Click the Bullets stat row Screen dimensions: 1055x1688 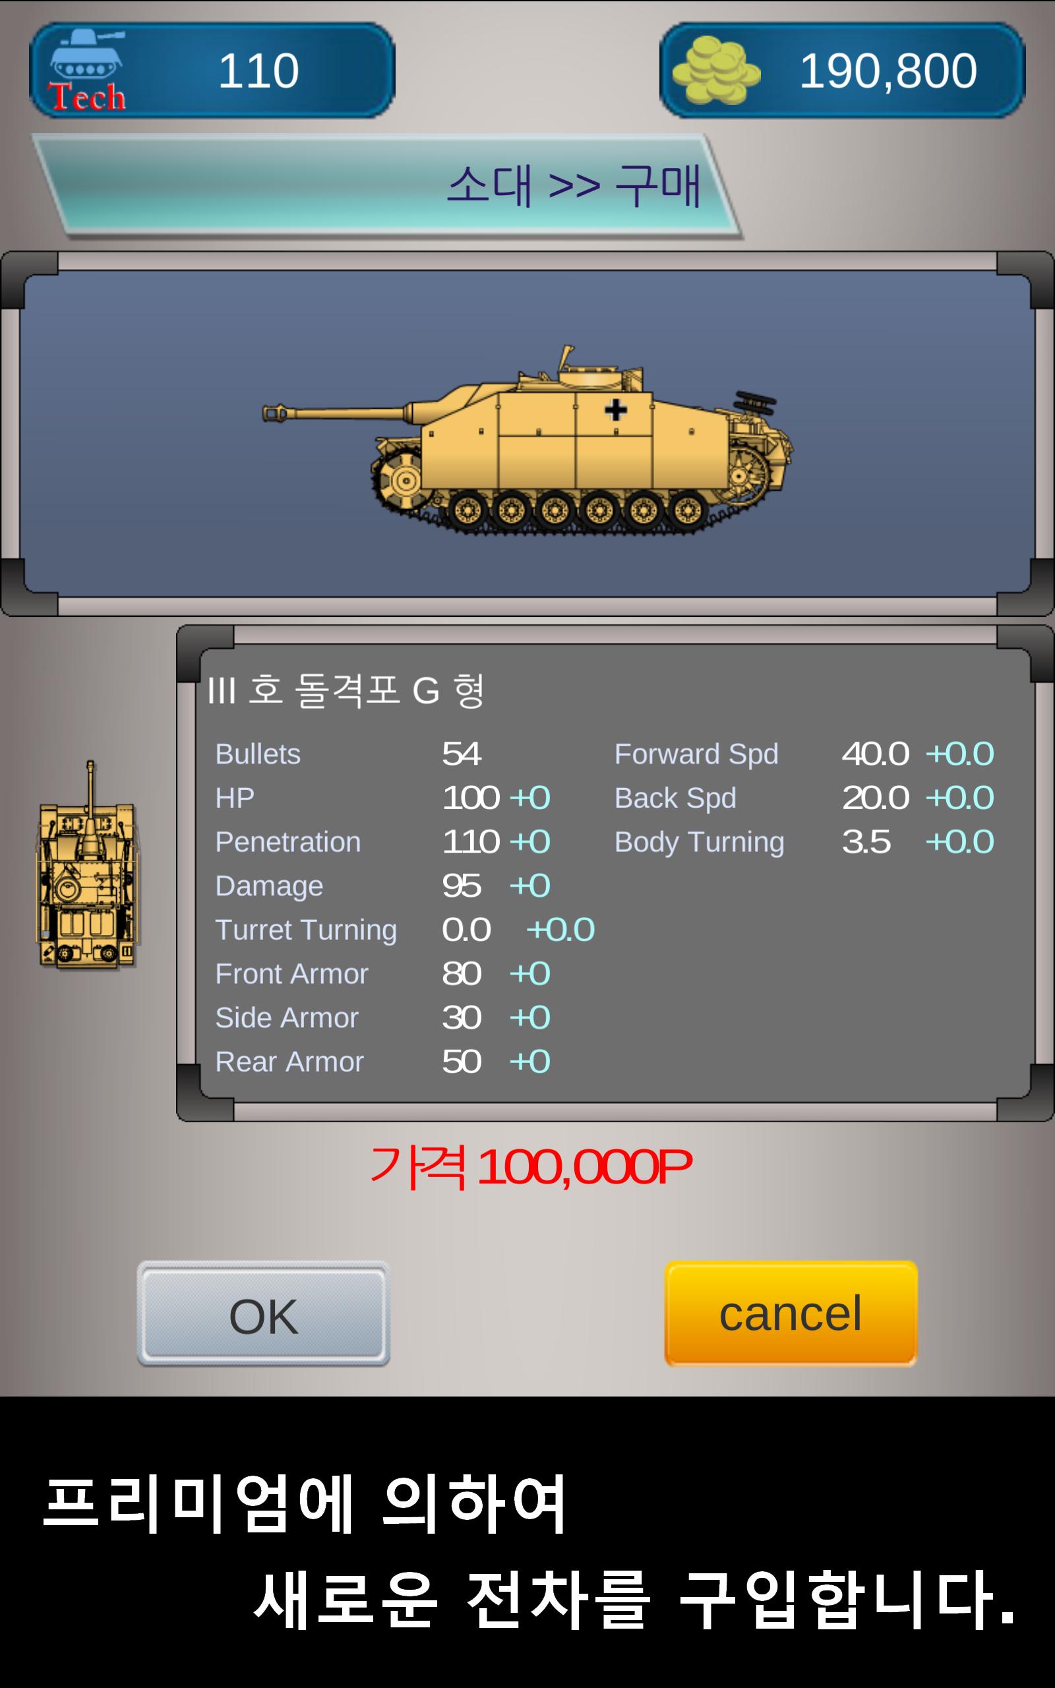(348, 754)
